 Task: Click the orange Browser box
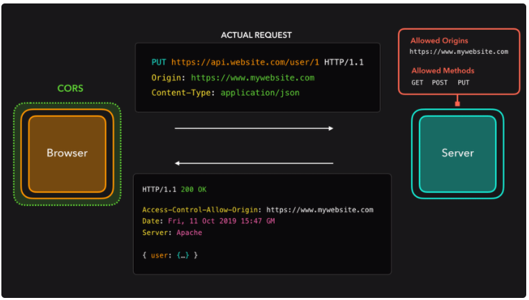(x=67, y=154)
